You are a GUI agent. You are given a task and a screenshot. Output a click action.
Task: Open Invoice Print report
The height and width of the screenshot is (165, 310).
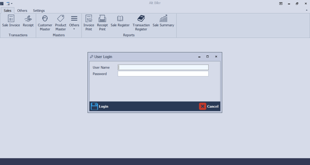click(x=89, y=23)
